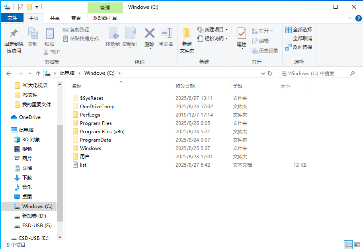Open the Easy access (轻松访问) dropdown
The height and width of the screenshot is (249, 363).
(x=213, y=39)
